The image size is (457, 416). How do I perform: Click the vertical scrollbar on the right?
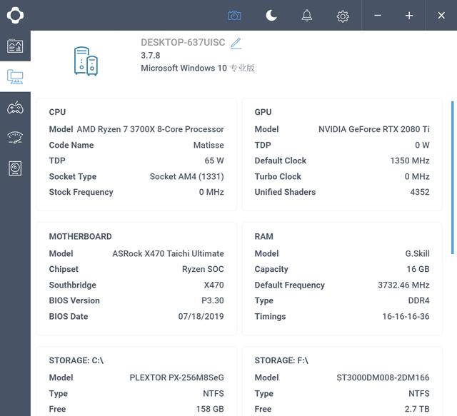pos(452,178)
